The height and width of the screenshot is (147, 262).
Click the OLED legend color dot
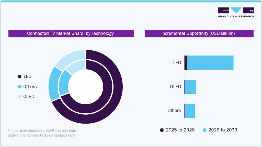click(x=19, y=97)
